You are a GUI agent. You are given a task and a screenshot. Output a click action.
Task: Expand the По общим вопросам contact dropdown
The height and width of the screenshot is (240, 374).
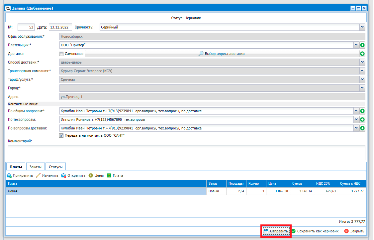pos(356,111)
